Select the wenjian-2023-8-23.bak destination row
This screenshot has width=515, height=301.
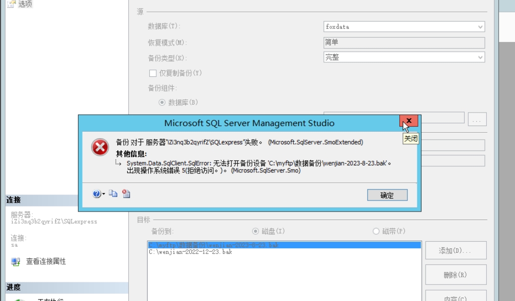pos(285,245)
